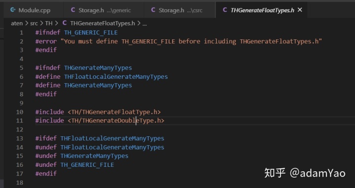Click the #ifdef keyword on line 13
The image size is (355, 188).
tap(46, 138)
